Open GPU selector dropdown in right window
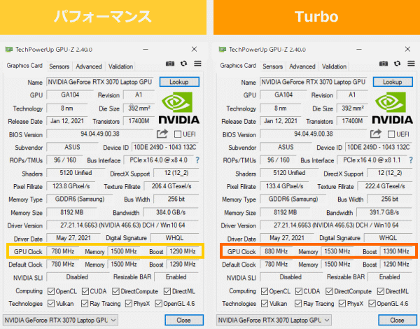Screen dimensions: 420x329 pyautogui.click(x=274, y=320)
